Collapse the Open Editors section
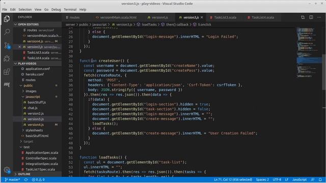 37,24
